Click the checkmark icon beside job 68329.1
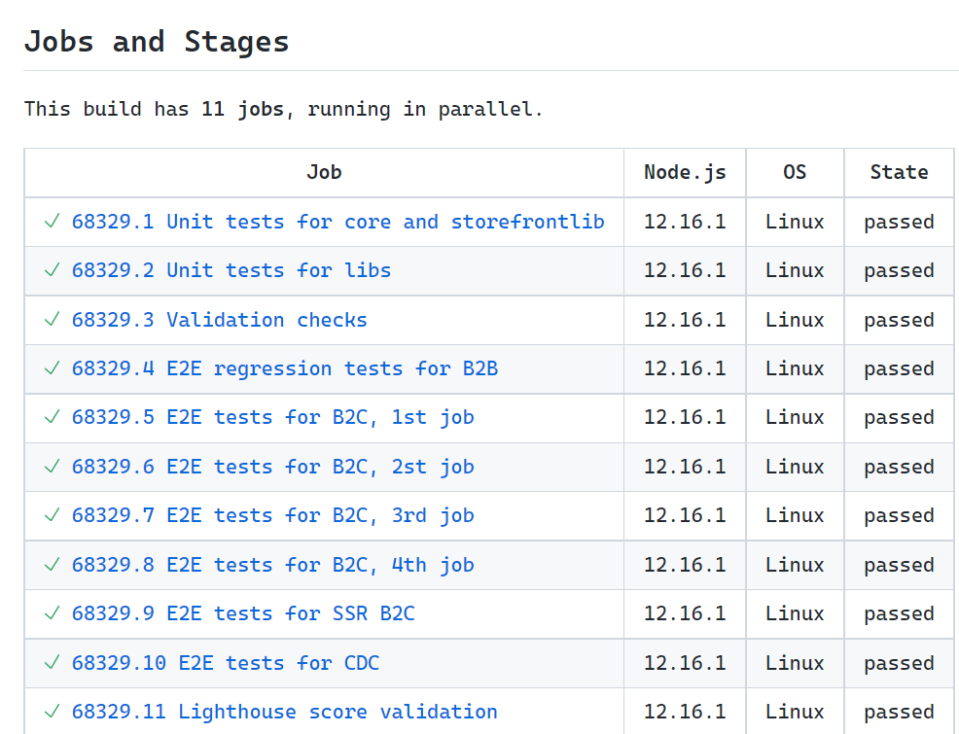Viewport: 959px width, 734px height. click(x=53, y=222)
